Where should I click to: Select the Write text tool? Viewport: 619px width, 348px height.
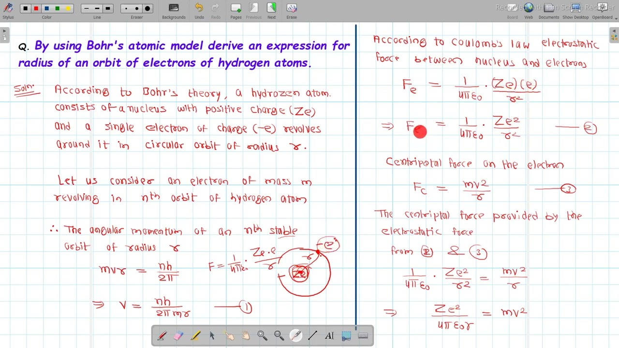click(x=329, y=335)
